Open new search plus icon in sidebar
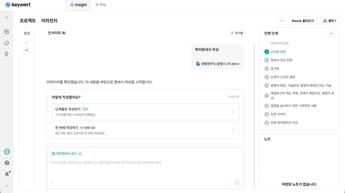The height and width of the screenshot is (193, 345). (6, 32)
